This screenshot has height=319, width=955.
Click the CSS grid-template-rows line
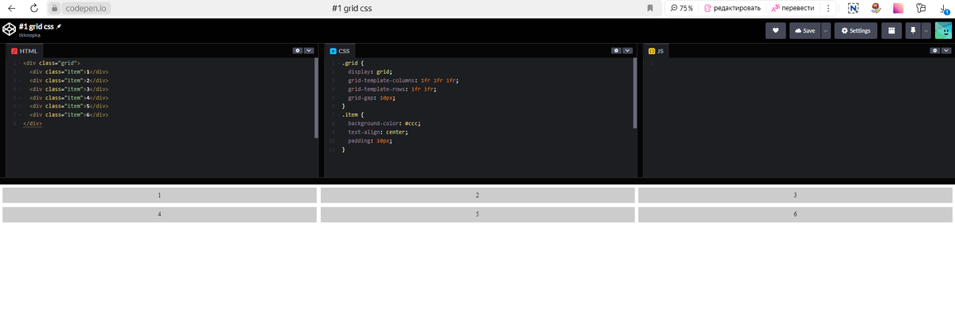[392, 89]
